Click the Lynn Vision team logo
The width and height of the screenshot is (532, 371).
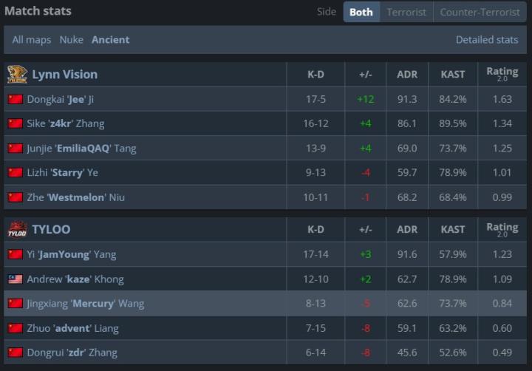[x=17, y=74]
